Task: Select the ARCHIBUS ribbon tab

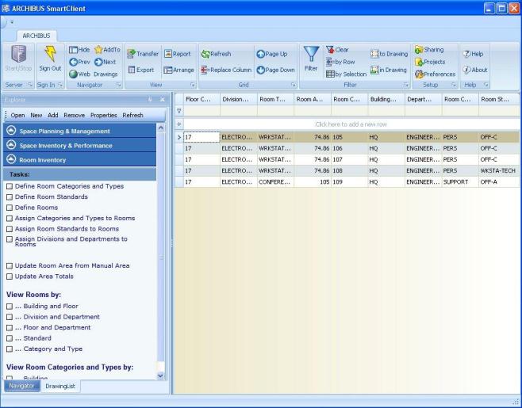Action: point(36,36)
